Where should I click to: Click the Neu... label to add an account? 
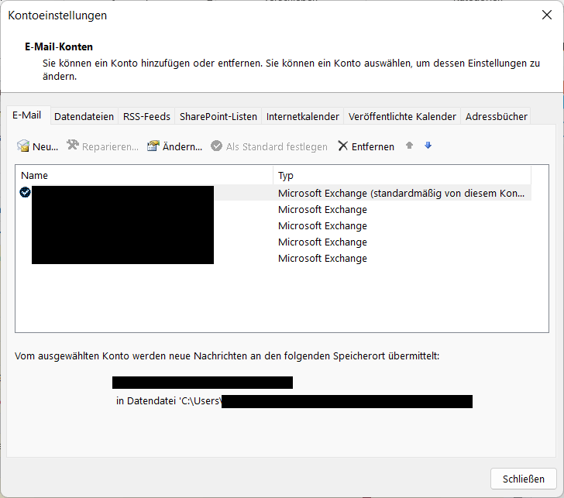click(x=45, y=146)
